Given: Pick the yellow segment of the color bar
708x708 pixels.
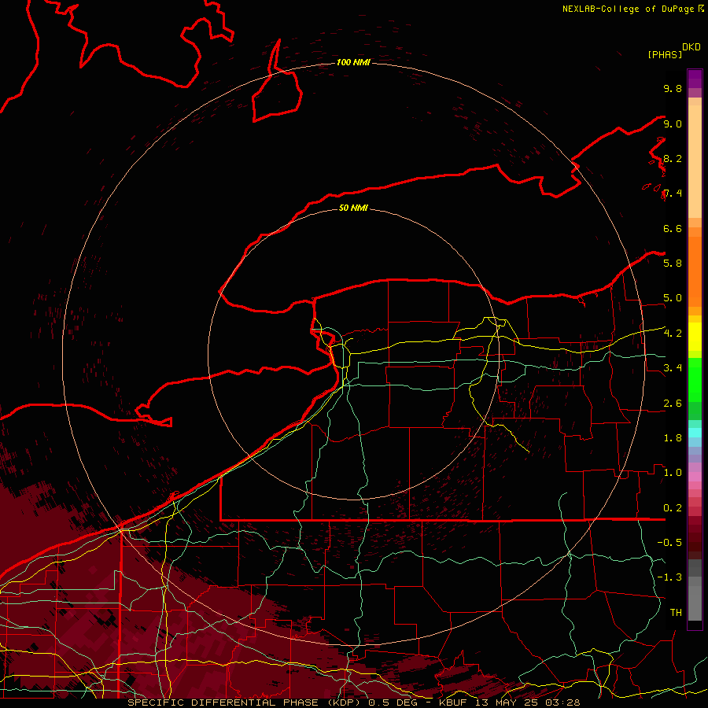Looking at the screenshot, I should click(695, 337).
